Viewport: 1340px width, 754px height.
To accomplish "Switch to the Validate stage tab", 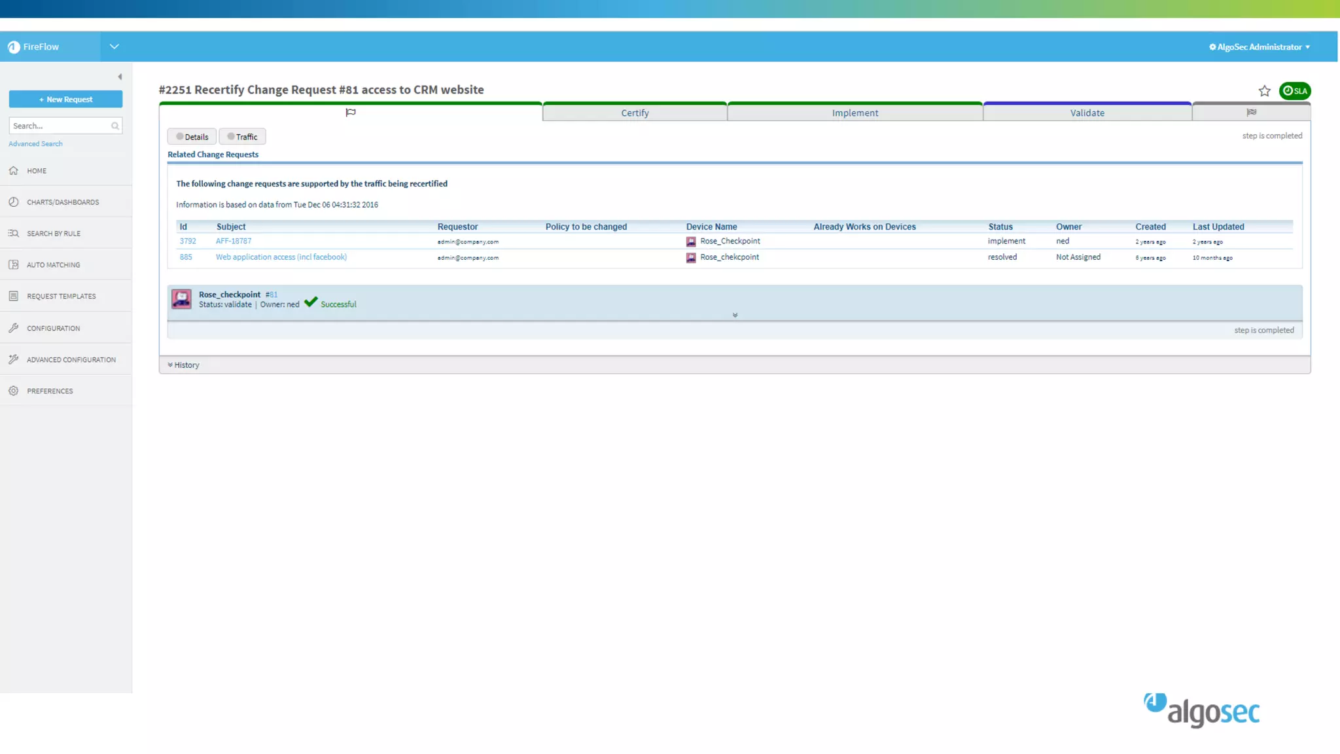I will point(1087,113).
